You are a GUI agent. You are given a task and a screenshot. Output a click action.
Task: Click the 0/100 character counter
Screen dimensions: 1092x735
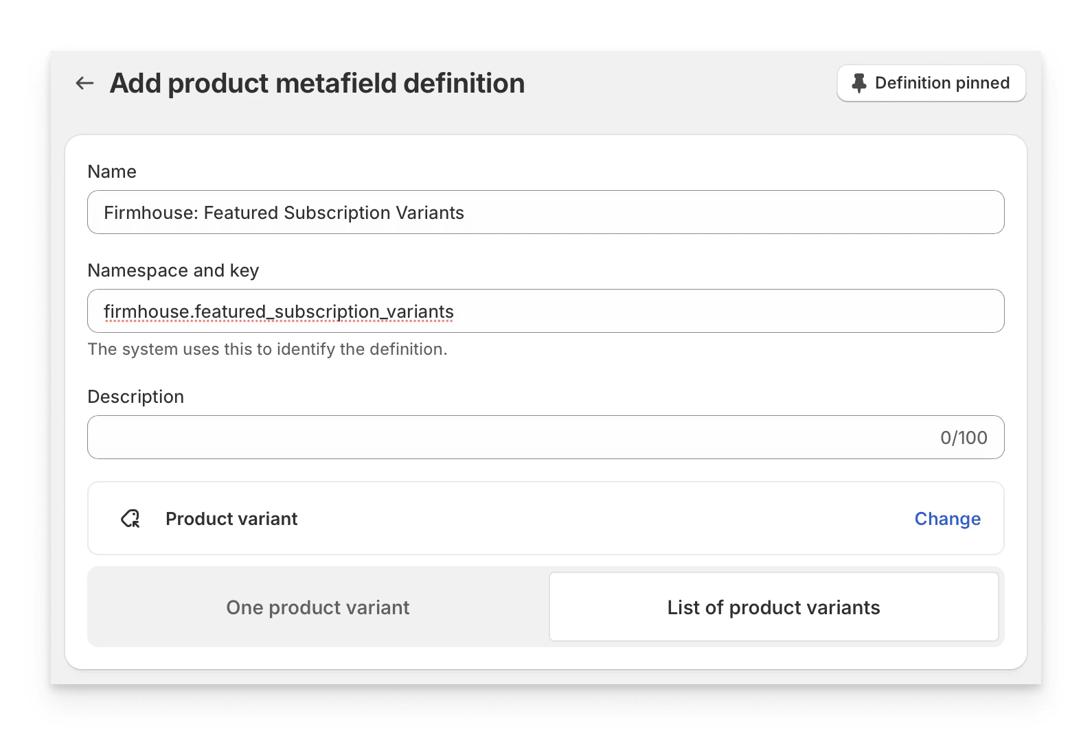point(964,438)
